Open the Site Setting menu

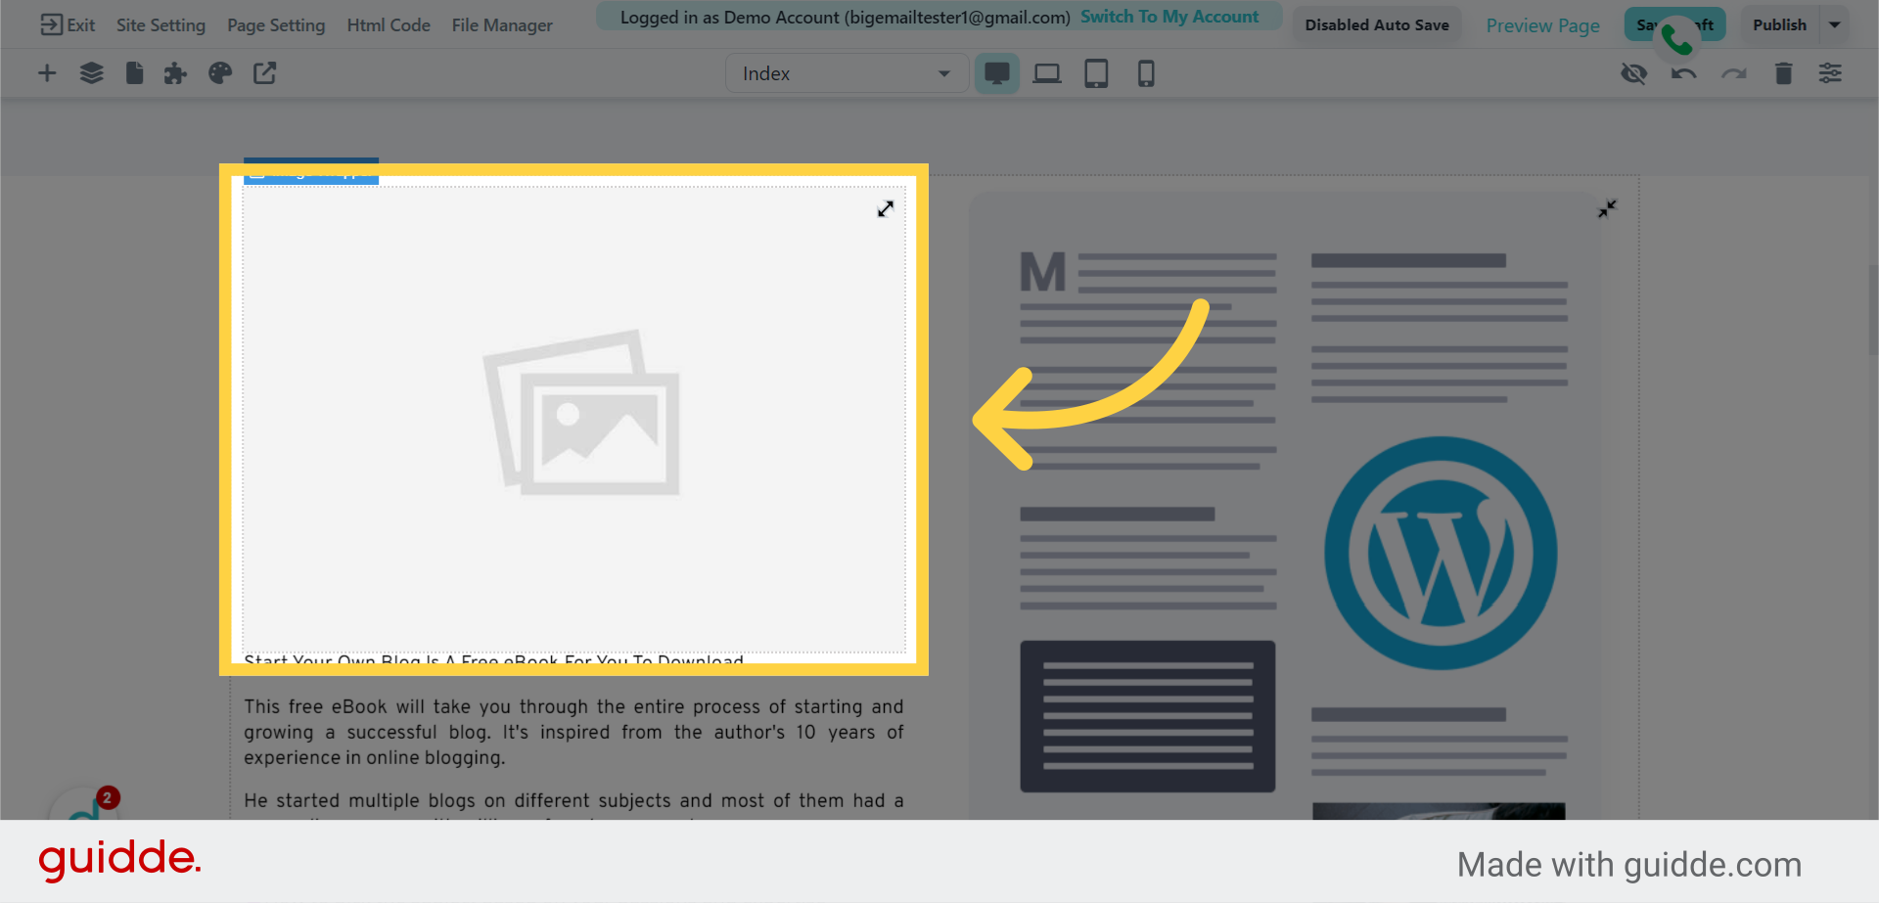tap(160, 24)
